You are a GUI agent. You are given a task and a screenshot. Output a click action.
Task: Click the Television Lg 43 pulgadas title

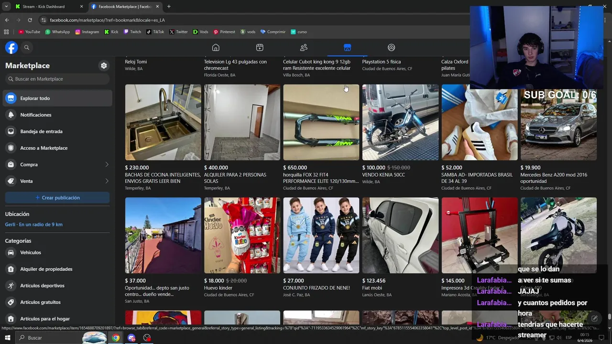235,65
